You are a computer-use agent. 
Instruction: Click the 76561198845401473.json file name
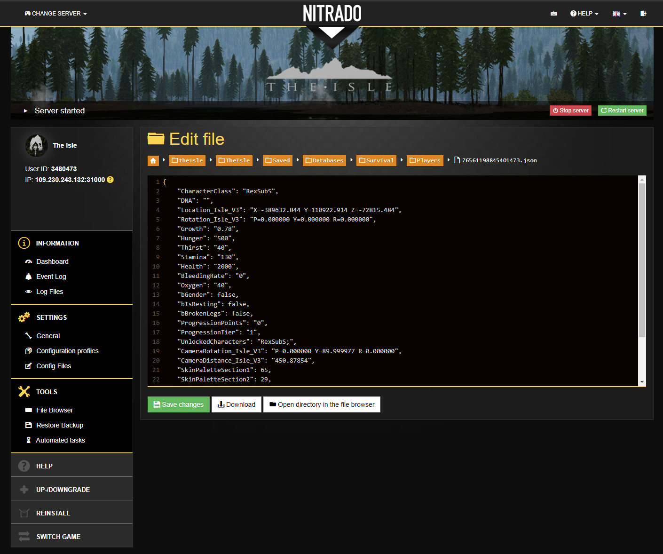tap(499, 160)
